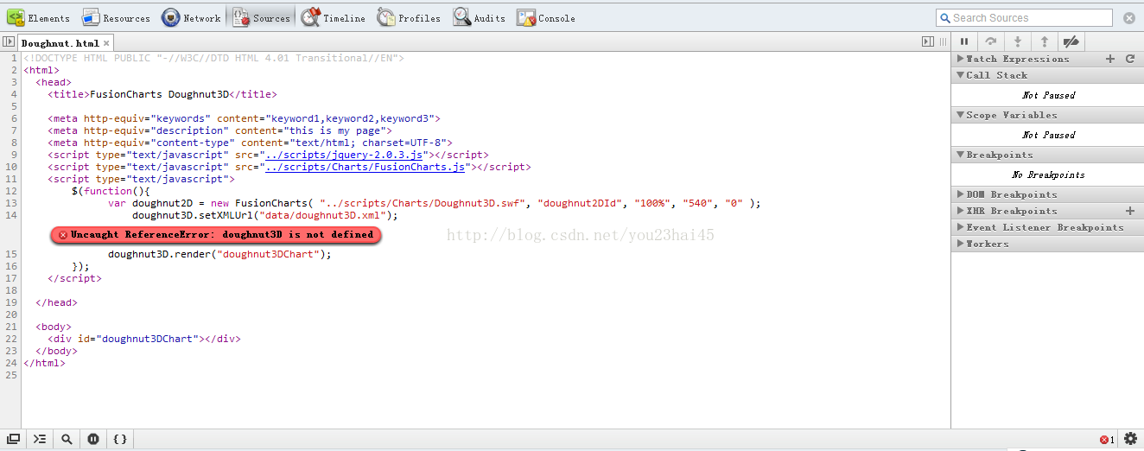Add a watch expression with plus icon
This screenshot has width=1144, height=451.
[1110, 59]
